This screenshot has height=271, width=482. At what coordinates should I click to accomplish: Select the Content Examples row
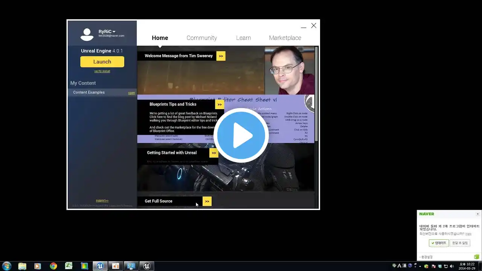click(x=102, y=93)
